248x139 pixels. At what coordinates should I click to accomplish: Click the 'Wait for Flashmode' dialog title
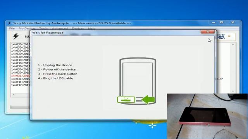(48, 32)
